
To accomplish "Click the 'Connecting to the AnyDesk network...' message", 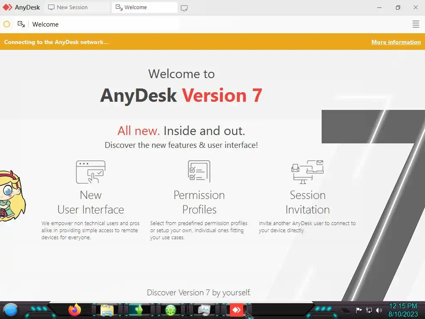I will (56, 42).
